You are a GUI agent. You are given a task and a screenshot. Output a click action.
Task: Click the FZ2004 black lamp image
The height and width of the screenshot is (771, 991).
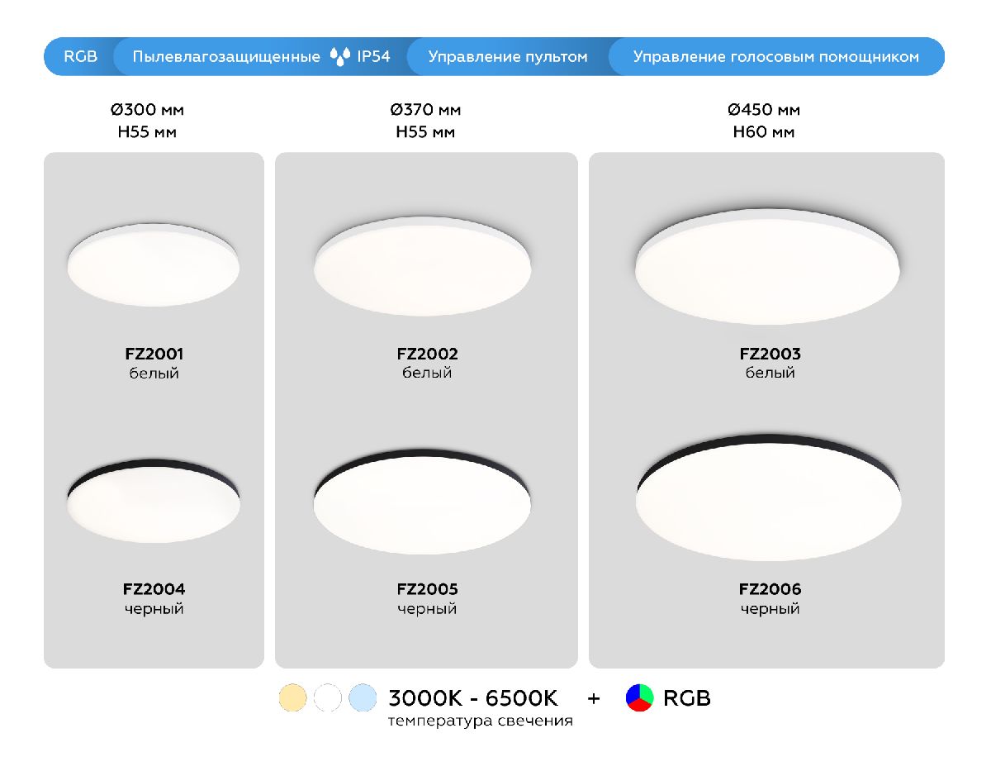click(153, 500)
